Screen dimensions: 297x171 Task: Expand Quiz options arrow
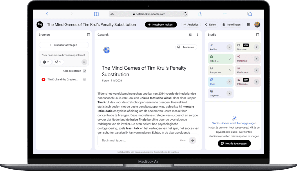(229, 82)
